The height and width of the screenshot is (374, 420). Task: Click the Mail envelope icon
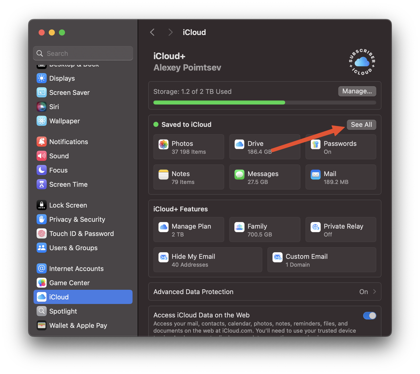(x=316, y=175)
